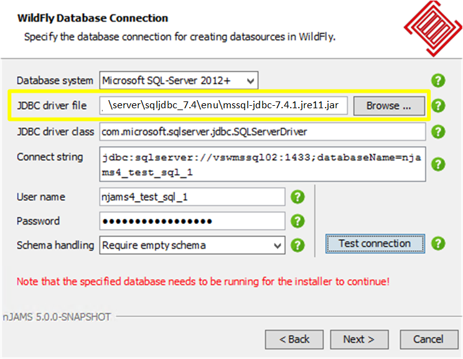
Task: Click the red nJAMS logo
Action: point(433,29)
